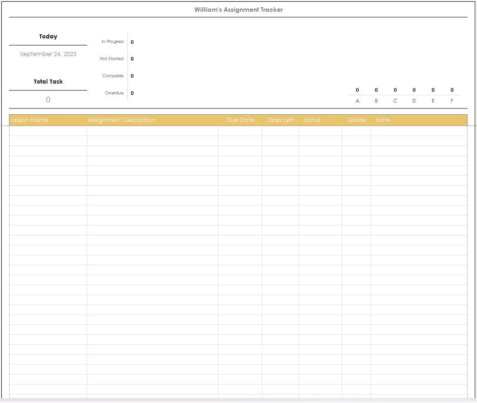The height and width of the screenshot is (403, 477).
Task: Click the William's Assignment Tracker title
Action: (x=238, y=9)
